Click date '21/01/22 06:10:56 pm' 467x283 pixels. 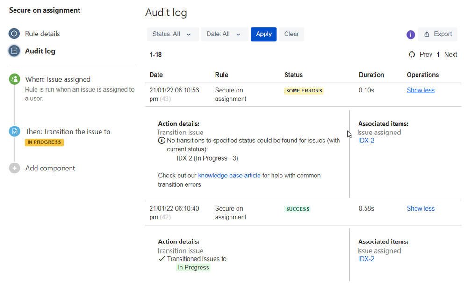[x=174, y=94]
